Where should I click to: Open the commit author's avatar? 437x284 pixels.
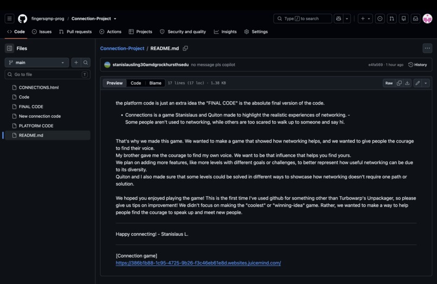point(107,64)
